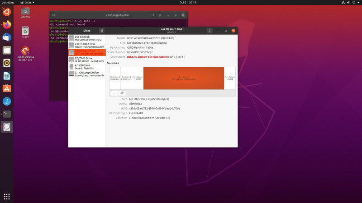Open the terminal window search icon
Image resolution: width=362 pixels, height=203 pixels.
tap(152, 15)
